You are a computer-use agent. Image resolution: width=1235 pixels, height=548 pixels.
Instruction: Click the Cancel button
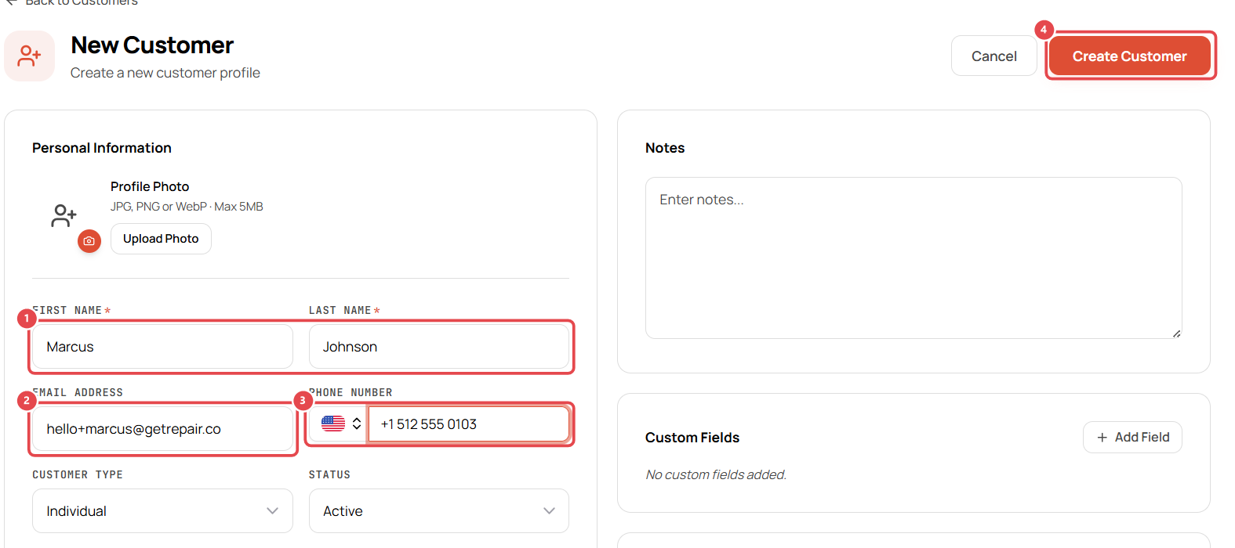993,56
